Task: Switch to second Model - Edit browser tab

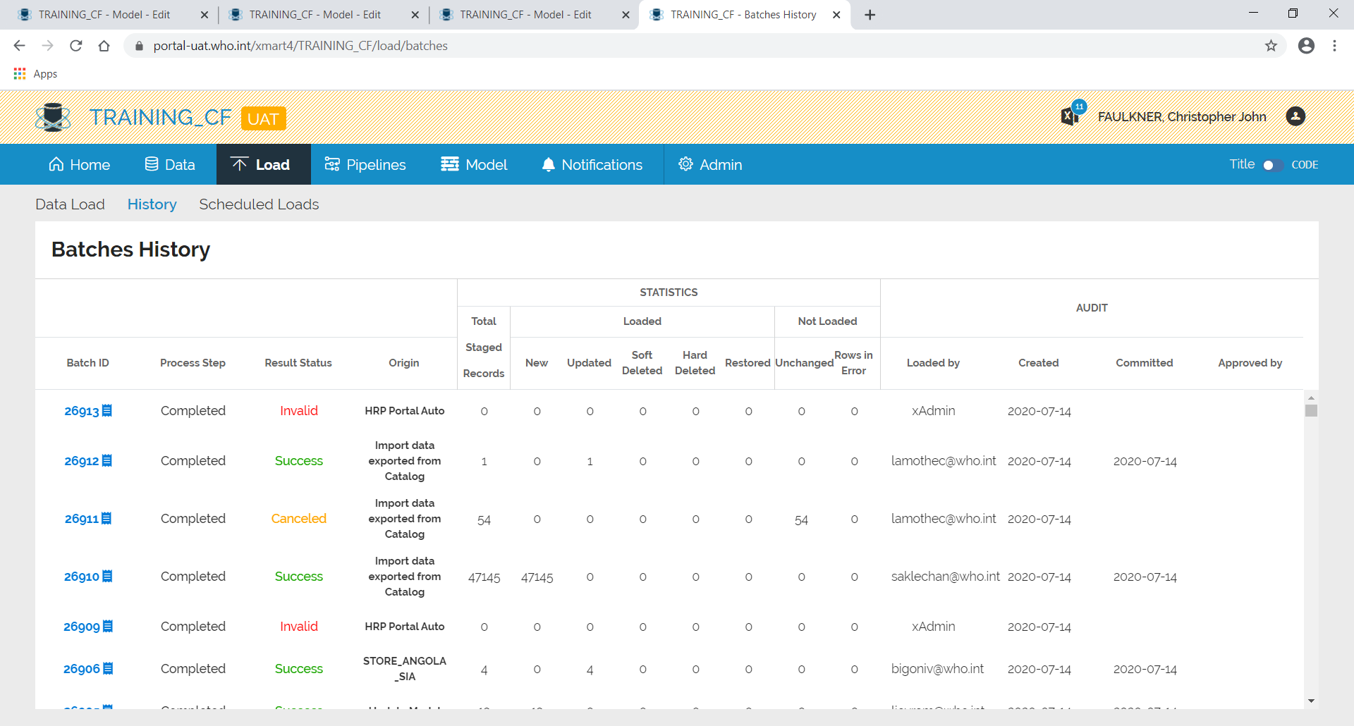Action: (315, 15)
